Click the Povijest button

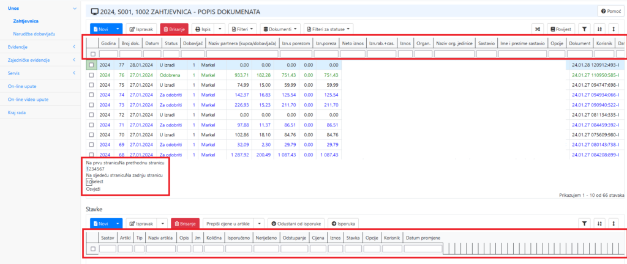click(561, 29)
